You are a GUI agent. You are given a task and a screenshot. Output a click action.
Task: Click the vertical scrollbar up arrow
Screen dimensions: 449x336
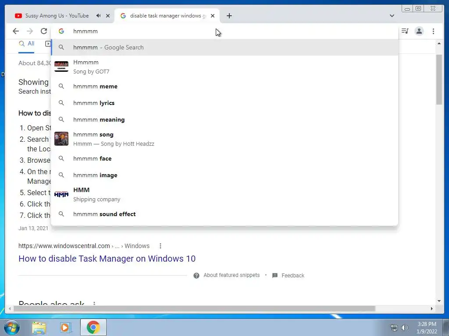pyautogui.click(x=439, y=43)
